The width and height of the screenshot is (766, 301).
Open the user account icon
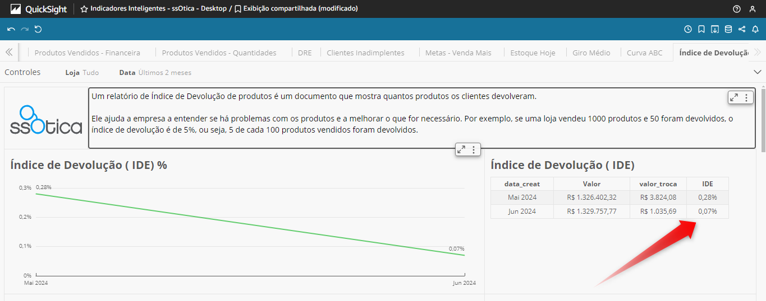tap(753, 9)
